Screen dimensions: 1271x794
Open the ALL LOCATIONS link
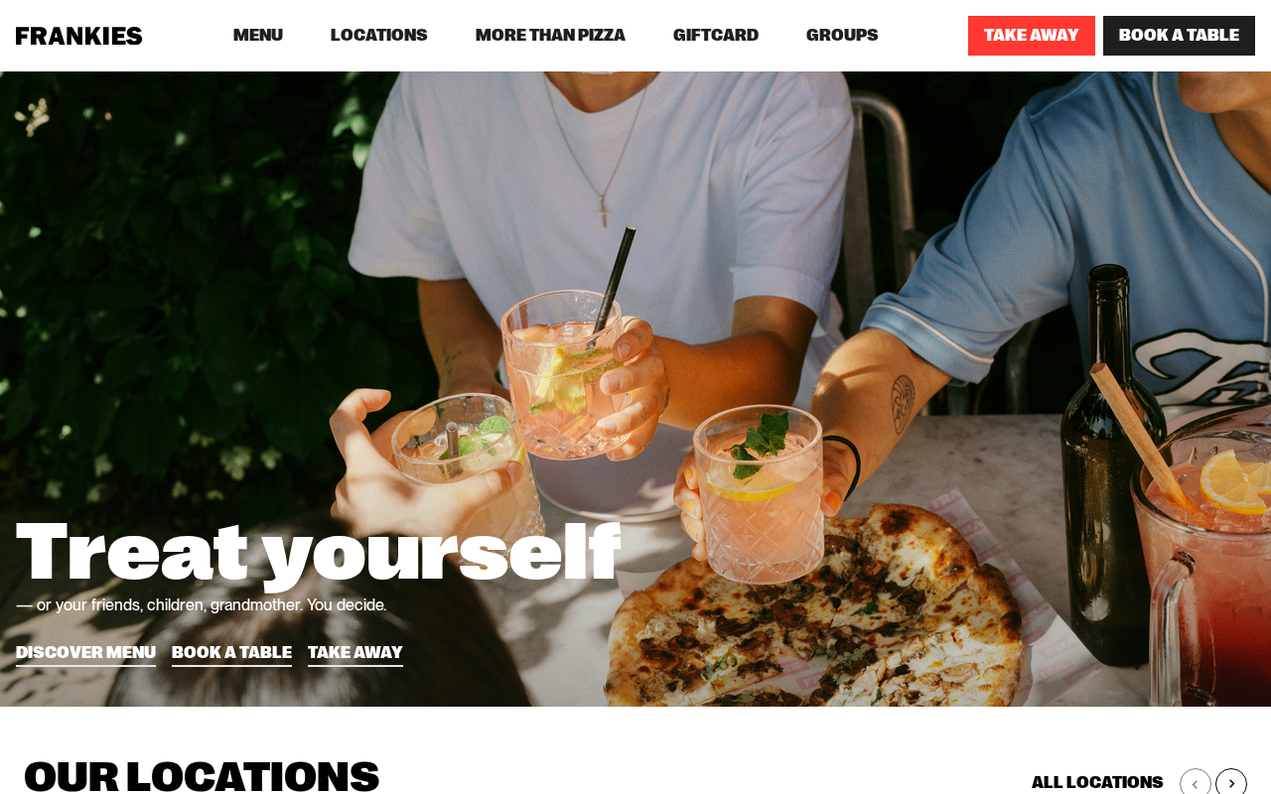point(1097,782)
